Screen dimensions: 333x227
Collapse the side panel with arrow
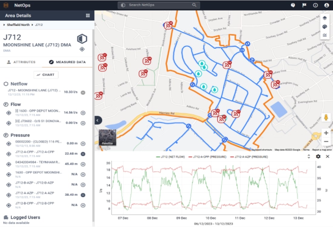click(97, 120)
